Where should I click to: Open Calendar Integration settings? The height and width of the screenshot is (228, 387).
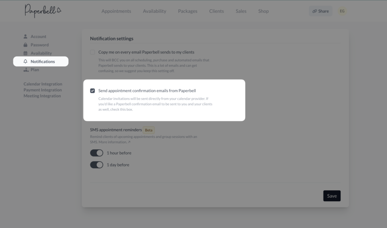click(x=43, y=84)
